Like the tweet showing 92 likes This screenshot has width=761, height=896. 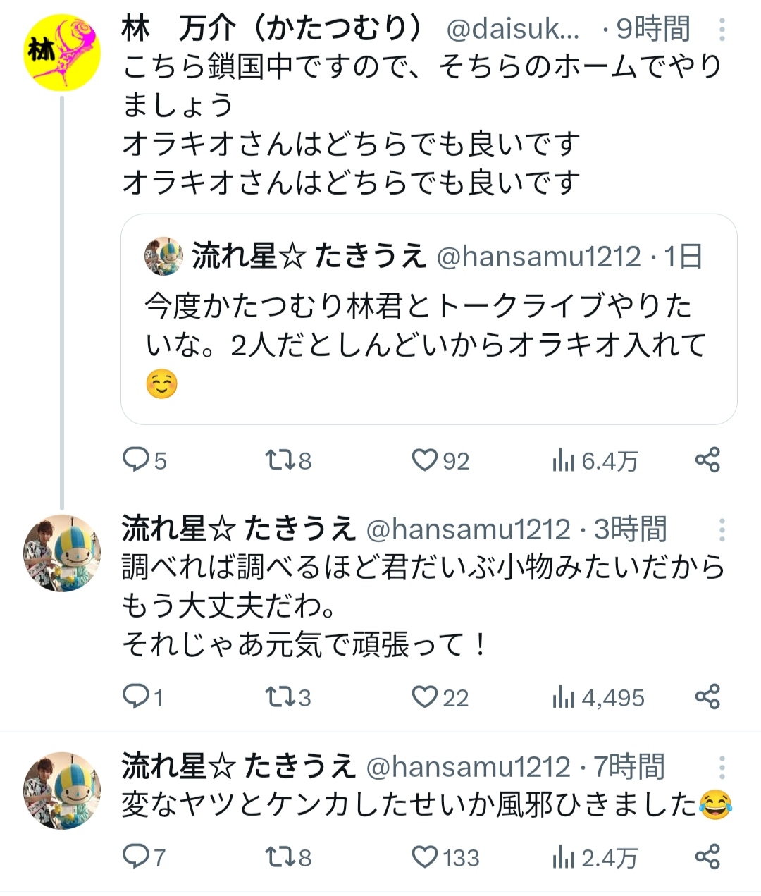pyautogui.click(x=440, y=461)
